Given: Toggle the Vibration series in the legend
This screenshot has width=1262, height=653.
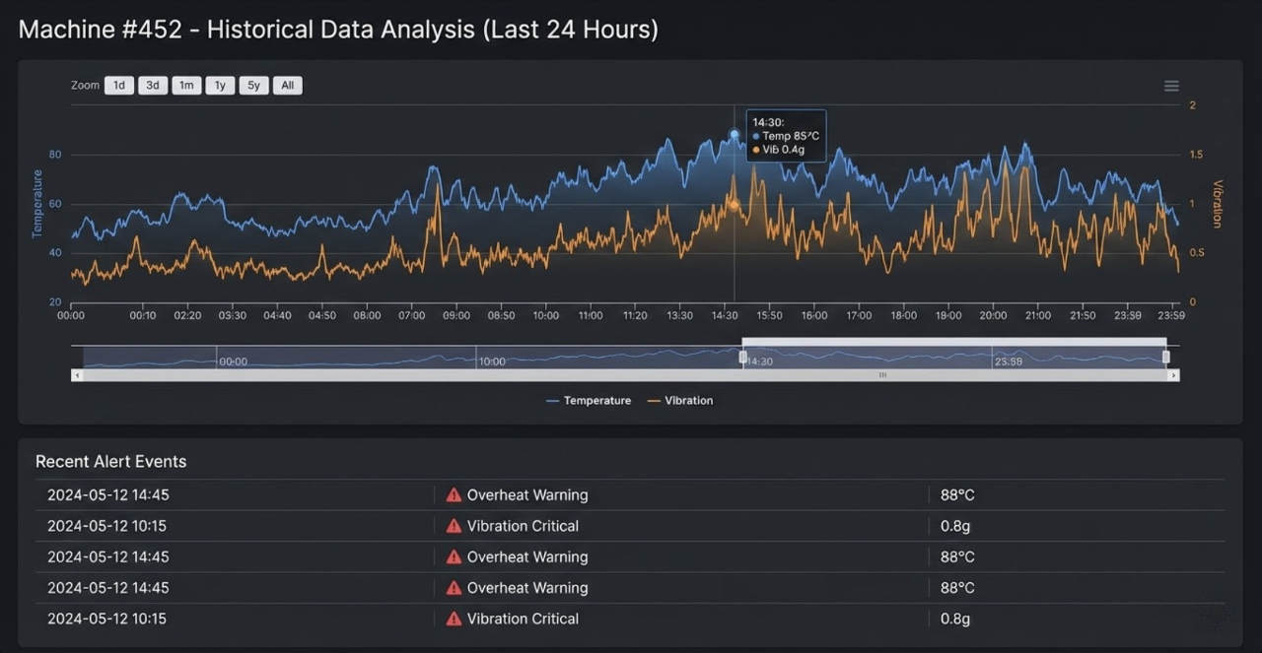Looking at the screenshot, I should [x=680, y=401].
